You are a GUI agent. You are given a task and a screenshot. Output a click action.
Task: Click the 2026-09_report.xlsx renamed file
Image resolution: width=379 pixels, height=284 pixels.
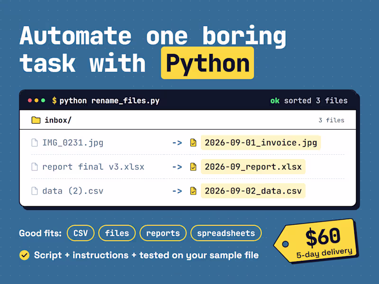tap(253, 167)
